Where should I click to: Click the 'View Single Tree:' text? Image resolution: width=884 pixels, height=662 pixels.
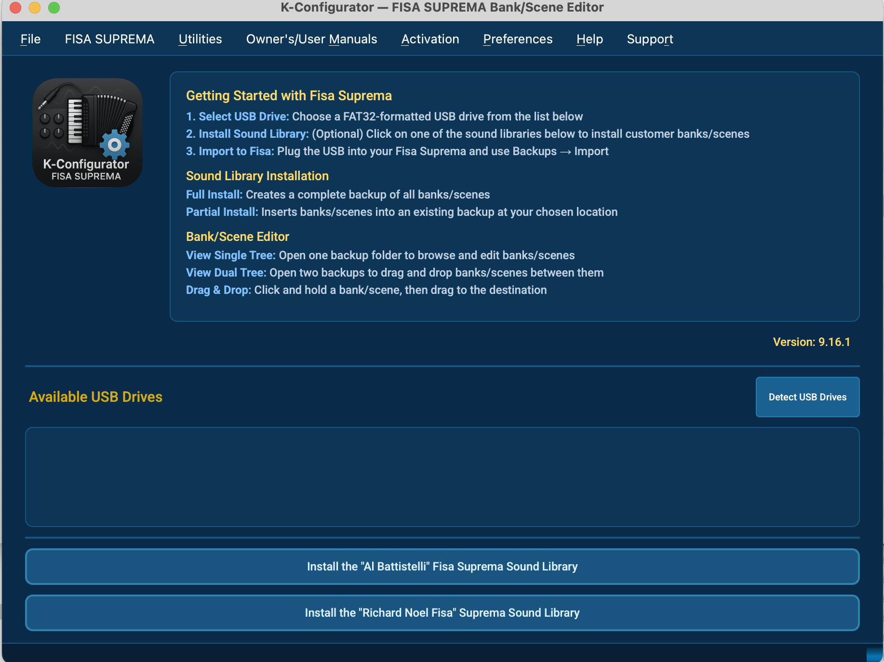pyautogui.click(x=231, y=255)
